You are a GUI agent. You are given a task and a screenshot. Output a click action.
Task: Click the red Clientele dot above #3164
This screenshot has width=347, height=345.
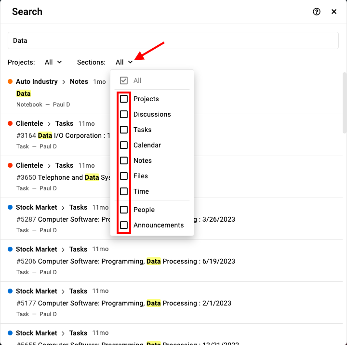pos(10,123)
